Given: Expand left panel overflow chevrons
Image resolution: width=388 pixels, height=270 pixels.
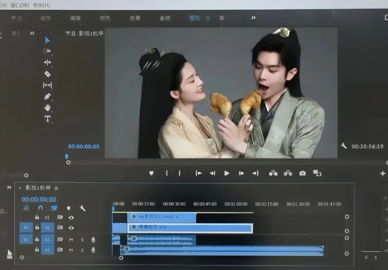Looking at the screenshot, I should point(32,33).
